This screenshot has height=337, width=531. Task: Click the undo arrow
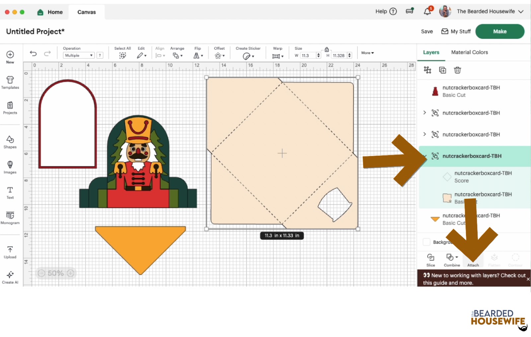pos(33,53)
